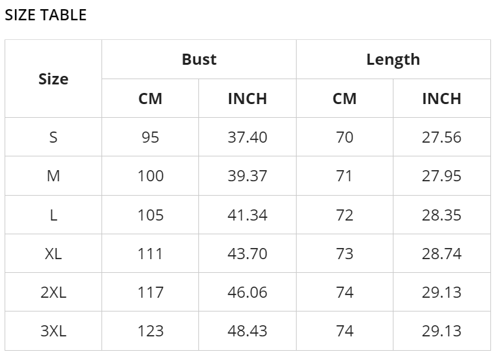Click the 95 bust CM cell
493x356 pixels.
[x=151, y=137]
